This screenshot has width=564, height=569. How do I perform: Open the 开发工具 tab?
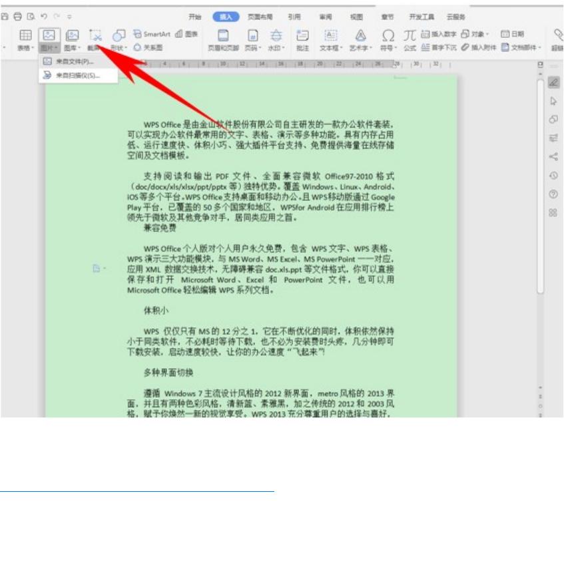422,17
